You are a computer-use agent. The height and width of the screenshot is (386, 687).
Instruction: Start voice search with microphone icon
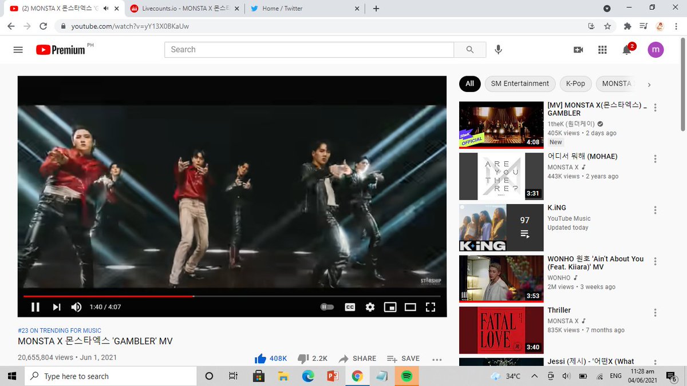pyautogui.click(x=499, y=50)
